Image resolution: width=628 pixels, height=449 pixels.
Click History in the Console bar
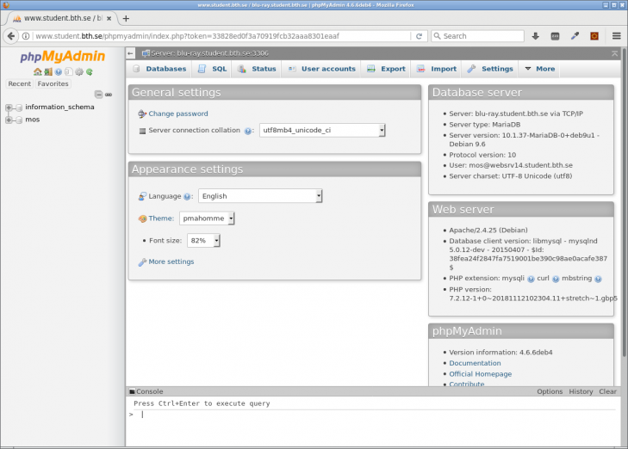coord(581,391)
